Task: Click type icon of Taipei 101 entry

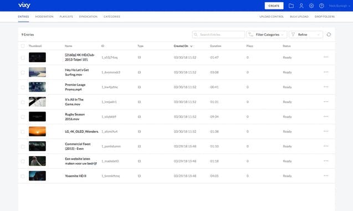Action: tap(139, 57)
